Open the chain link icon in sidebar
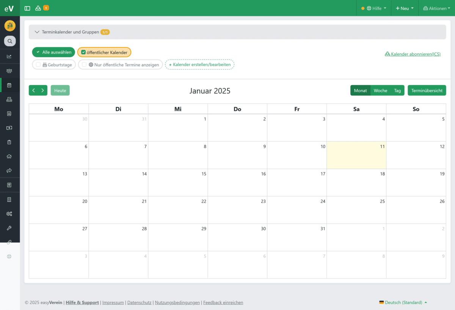455x310 pixels. [x=9, y=242]
